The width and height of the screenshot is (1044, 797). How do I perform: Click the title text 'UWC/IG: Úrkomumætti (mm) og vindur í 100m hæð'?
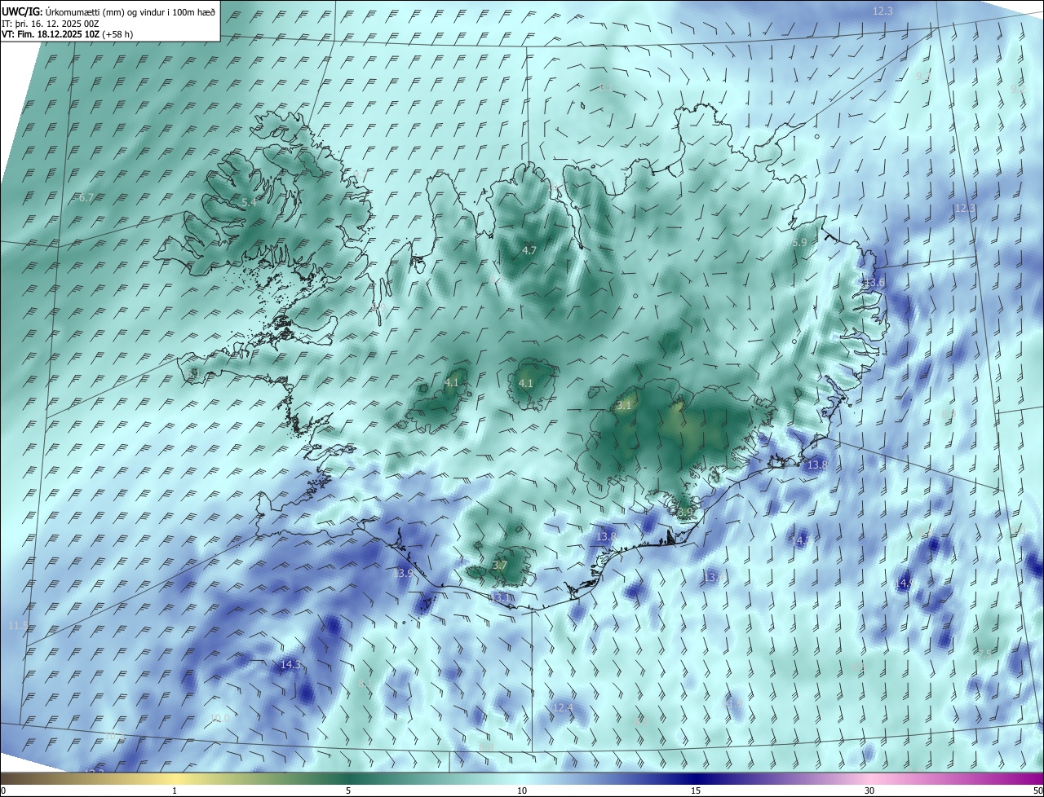click(x=108, y=11)
